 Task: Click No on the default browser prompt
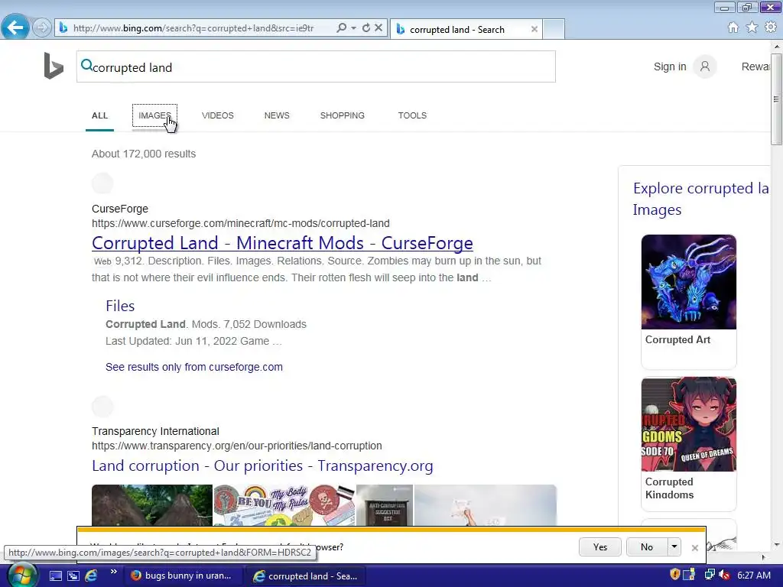[x=647, y=547]
